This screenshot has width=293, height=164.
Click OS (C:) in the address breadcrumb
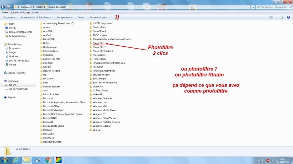tap(39, 7)
